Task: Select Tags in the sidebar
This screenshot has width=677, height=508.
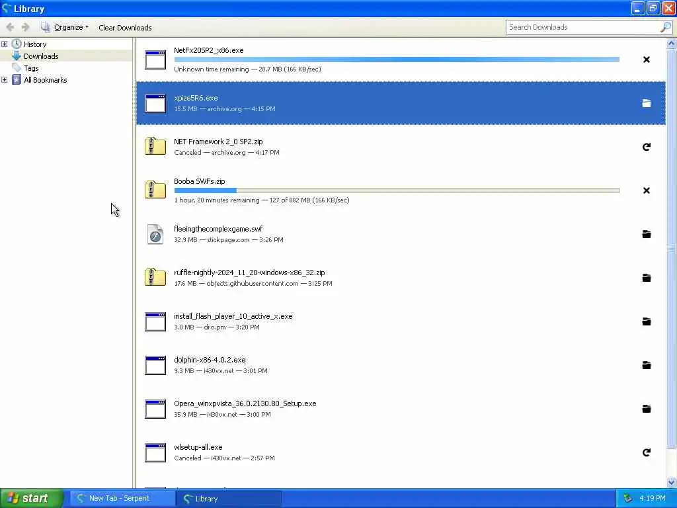Action: click(x=31, y=68)
